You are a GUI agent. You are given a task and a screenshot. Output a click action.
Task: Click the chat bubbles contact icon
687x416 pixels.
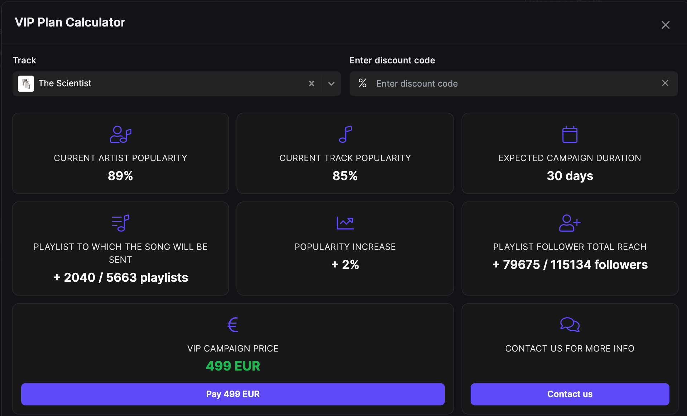pyautogui.click(x=570, y=325)
